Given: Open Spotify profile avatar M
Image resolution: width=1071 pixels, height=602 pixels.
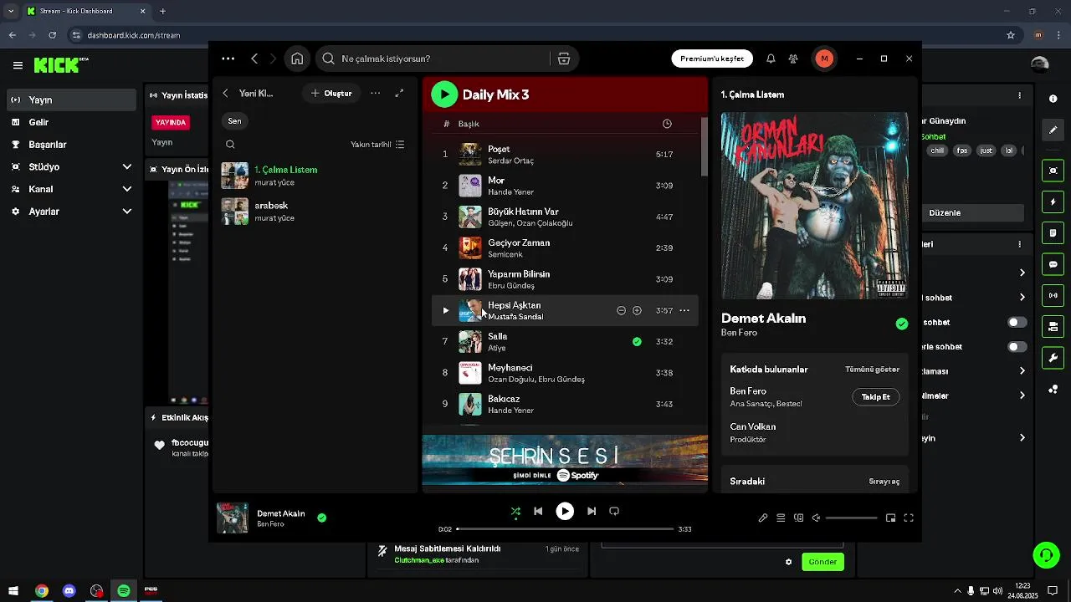Looking at the screenshot, I should pos(824,59).
